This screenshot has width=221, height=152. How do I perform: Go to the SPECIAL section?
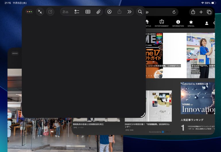tap(191, 23)
